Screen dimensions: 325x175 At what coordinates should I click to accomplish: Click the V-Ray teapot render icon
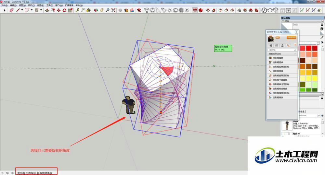[270, 10]
